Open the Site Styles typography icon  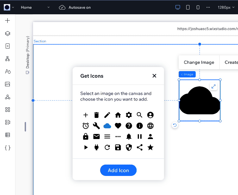tap(8, 71)
